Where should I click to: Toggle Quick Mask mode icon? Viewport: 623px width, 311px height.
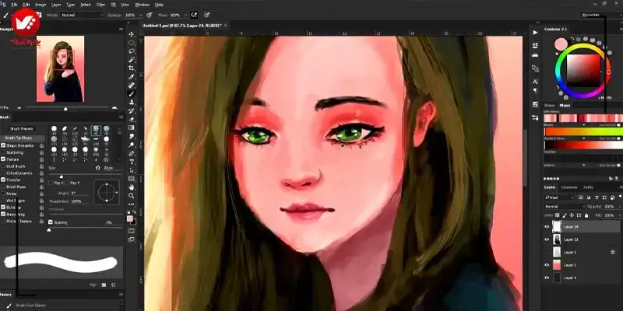click(x=132, y=231)
